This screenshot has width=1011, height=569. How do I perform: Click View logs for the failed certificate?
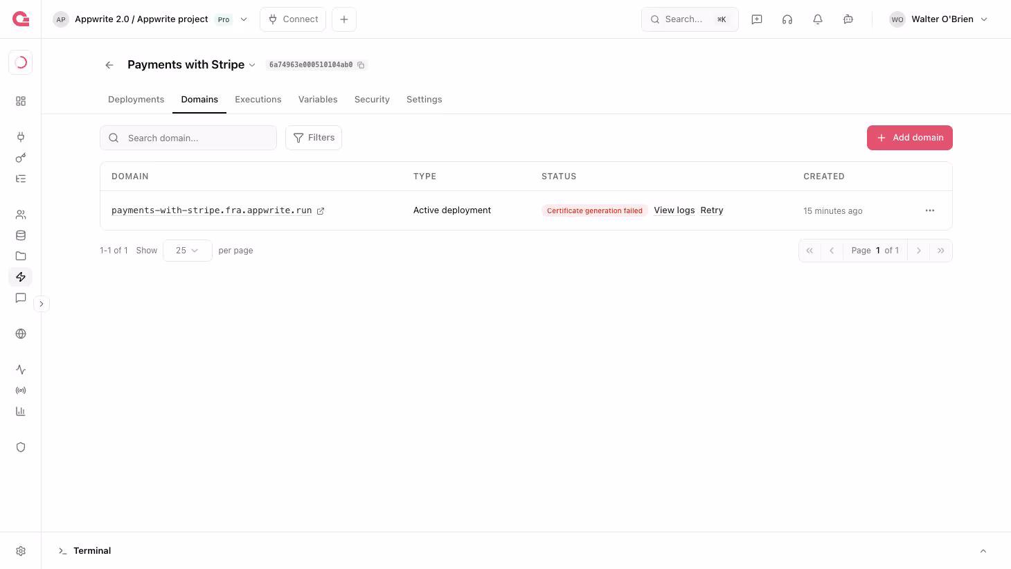coord(674,210)
